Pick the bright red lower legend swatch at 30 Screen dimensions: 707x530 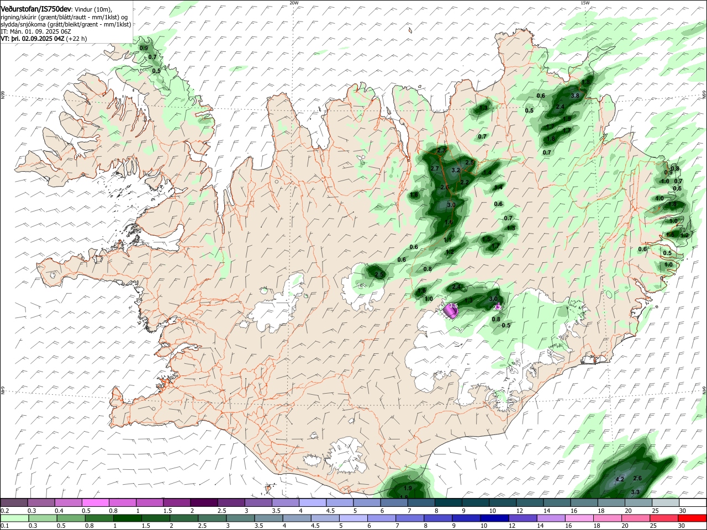click(x=693, y=518)
